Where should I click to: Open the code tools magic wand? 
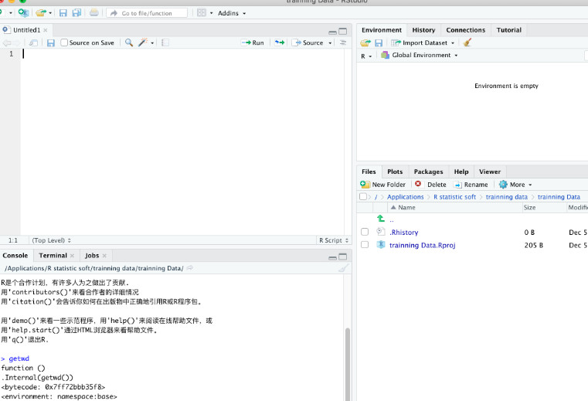click(x=143, y=42)
